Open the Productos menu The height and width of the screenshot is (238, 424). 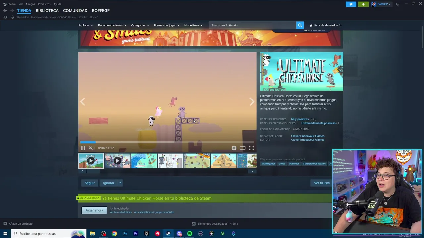pos(44,4)
